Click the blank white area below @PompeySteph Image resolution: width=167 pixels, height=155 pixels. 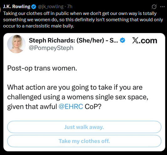click(84, 58)
